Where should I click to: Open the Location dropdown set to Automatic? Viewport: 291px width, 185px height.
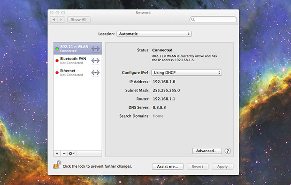coord(154,34)
